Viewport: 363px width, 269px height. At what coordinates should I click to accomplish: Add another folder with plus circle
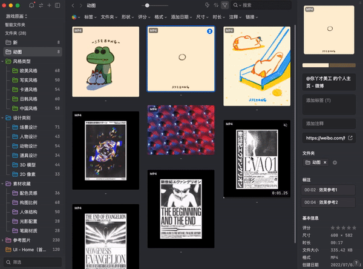pyautogui.click(x=335, y=162)
